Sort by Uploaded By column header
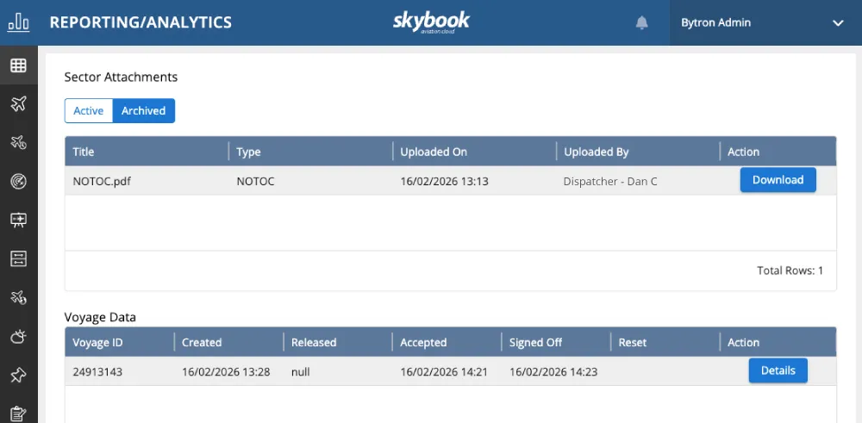This screenshot has width=862, height=423. point(597,152)
